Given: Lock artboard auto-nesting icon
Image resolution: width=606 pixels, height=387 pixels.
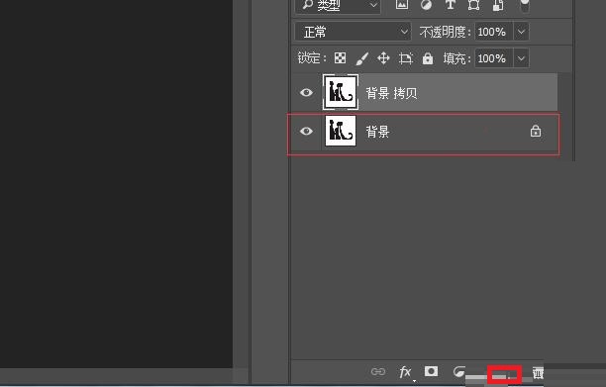Looking at the screenshot, I should click(x=405, y=58).
